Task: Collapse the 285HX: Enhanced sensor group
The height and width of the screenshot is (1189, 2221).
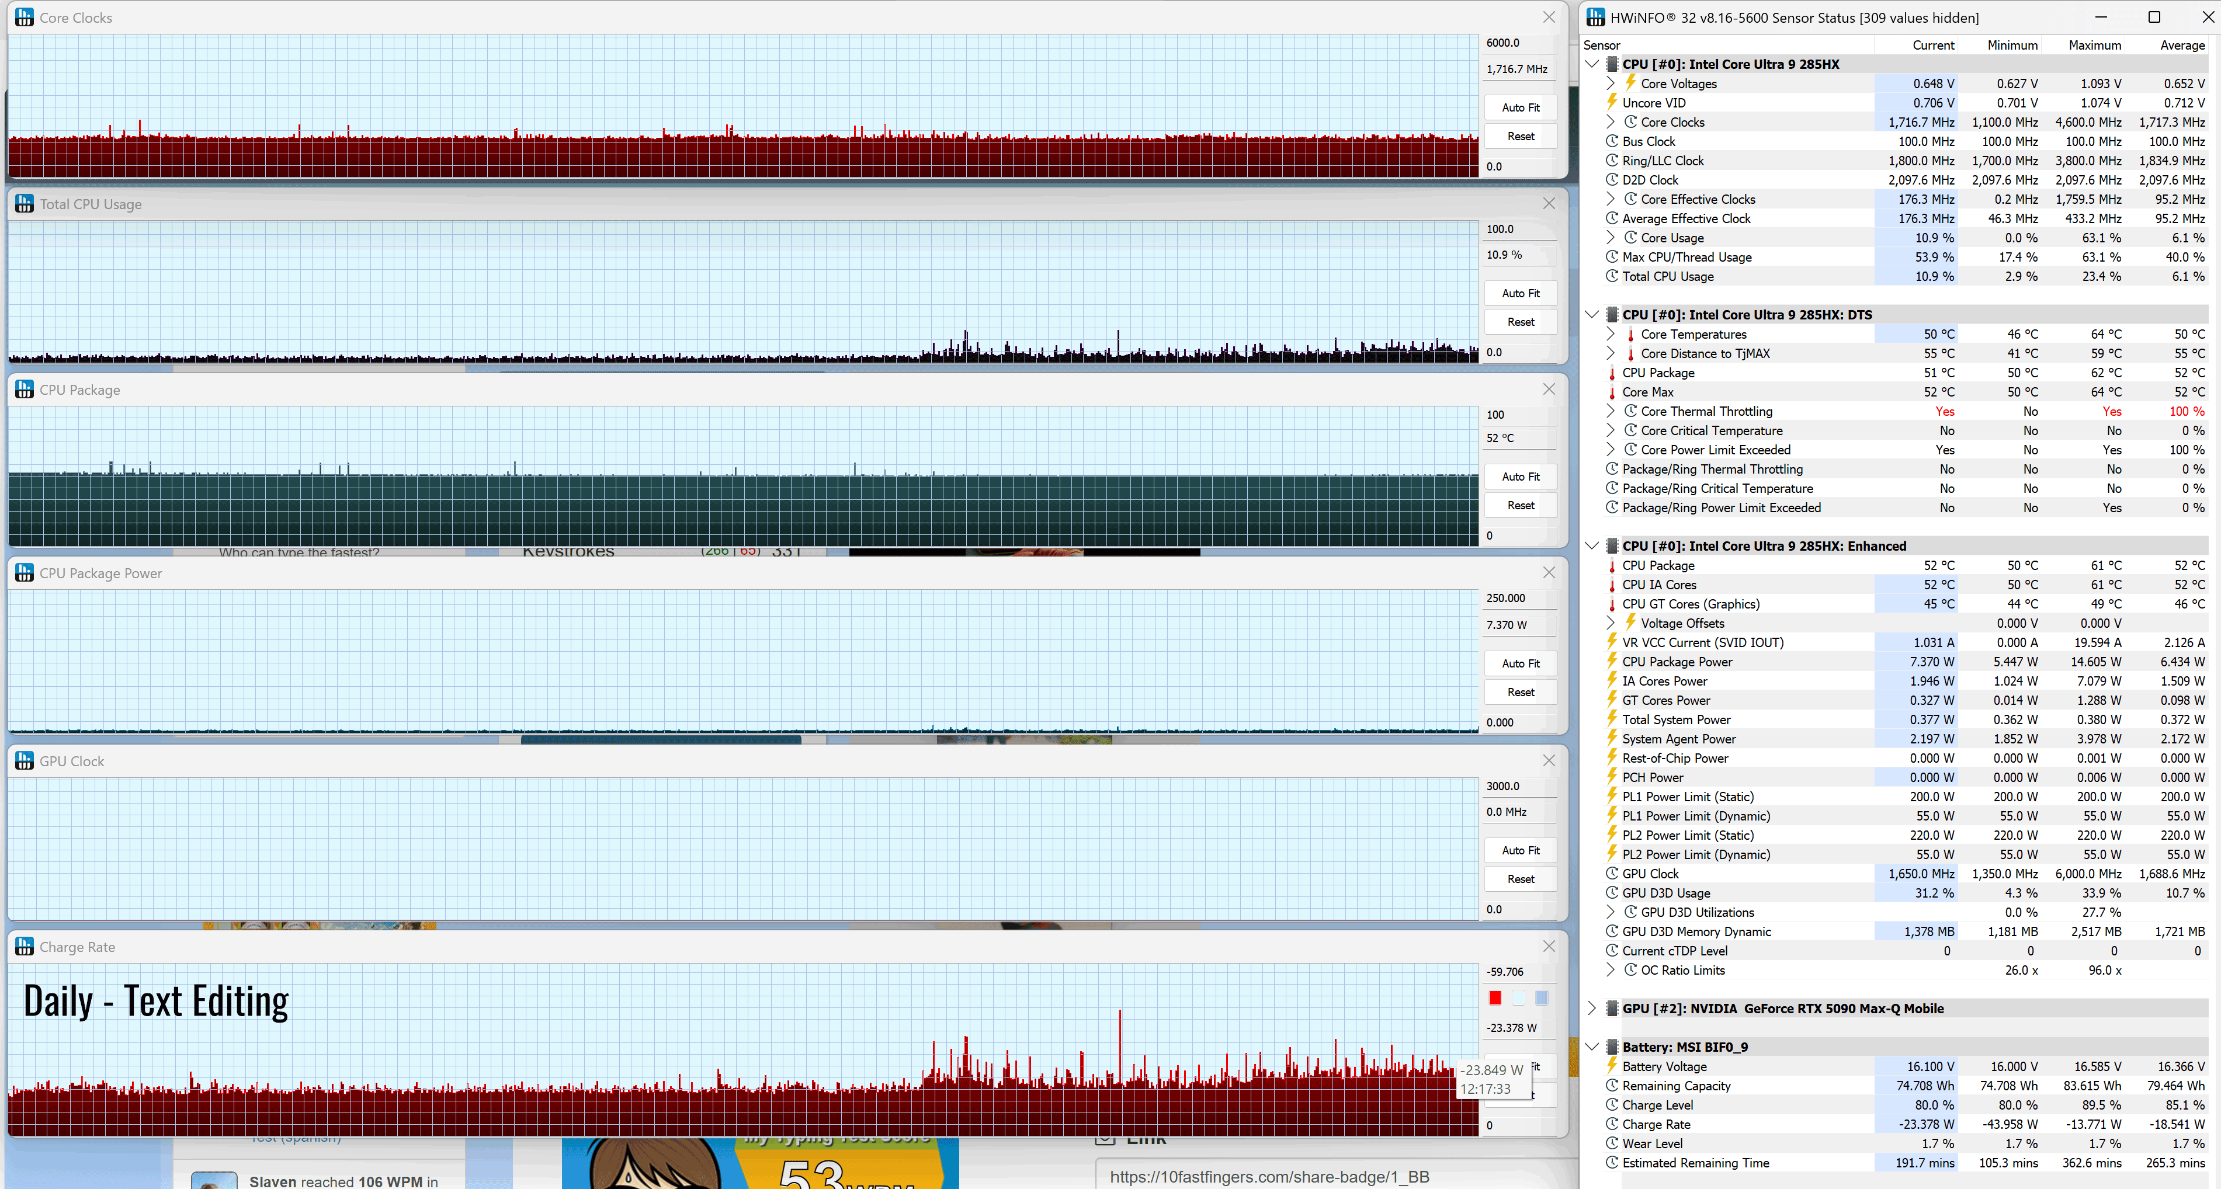Action: click(x=1592, y=546)
